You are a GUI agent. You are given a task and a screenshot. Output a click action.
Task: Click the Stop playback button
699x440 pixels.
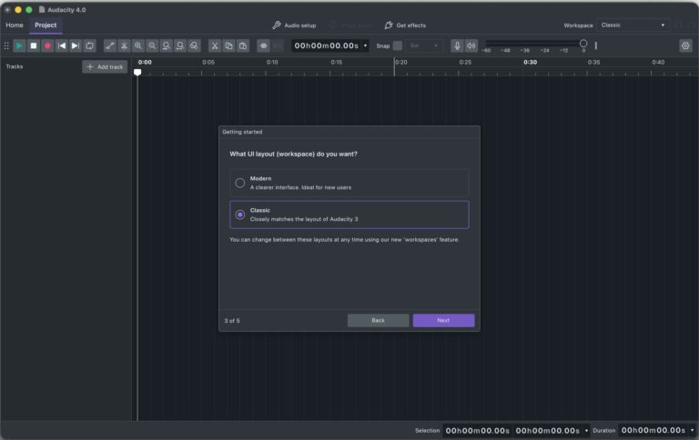point(34,45)
